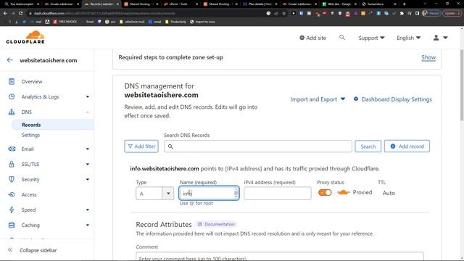The height and width of the screenshot is (261, 464).
Task: Expand the Security section arrow
Action: [88, 179]
